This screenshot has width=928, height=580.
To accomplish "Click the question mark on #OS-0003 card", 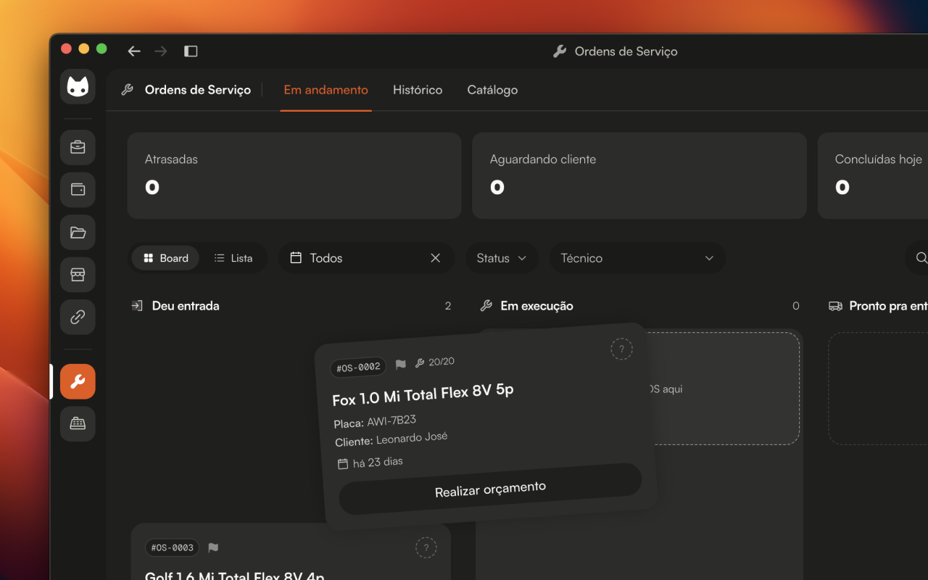I will [426, 548].
